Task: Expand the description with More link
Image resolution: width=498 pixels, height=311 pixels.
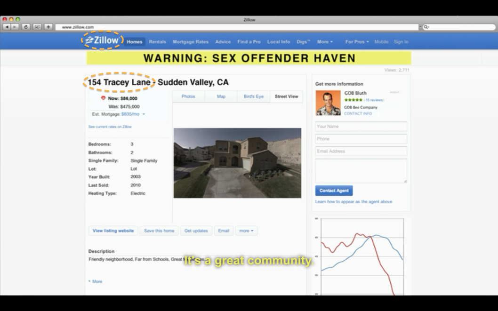Action: 95,281
